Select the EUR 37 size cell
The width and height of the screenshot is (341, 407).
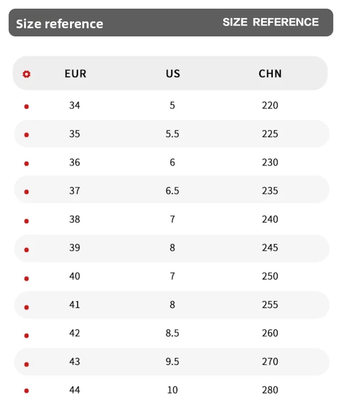coord(75,191)
